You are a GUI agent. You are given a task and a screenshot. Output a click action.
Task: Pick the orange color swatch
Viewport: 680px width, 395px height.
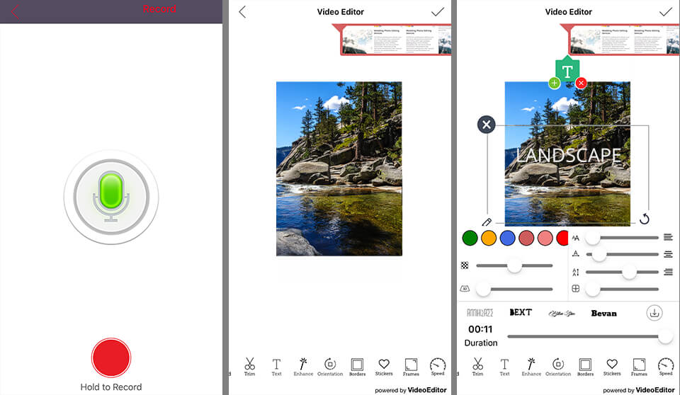(x=488, y=238)
